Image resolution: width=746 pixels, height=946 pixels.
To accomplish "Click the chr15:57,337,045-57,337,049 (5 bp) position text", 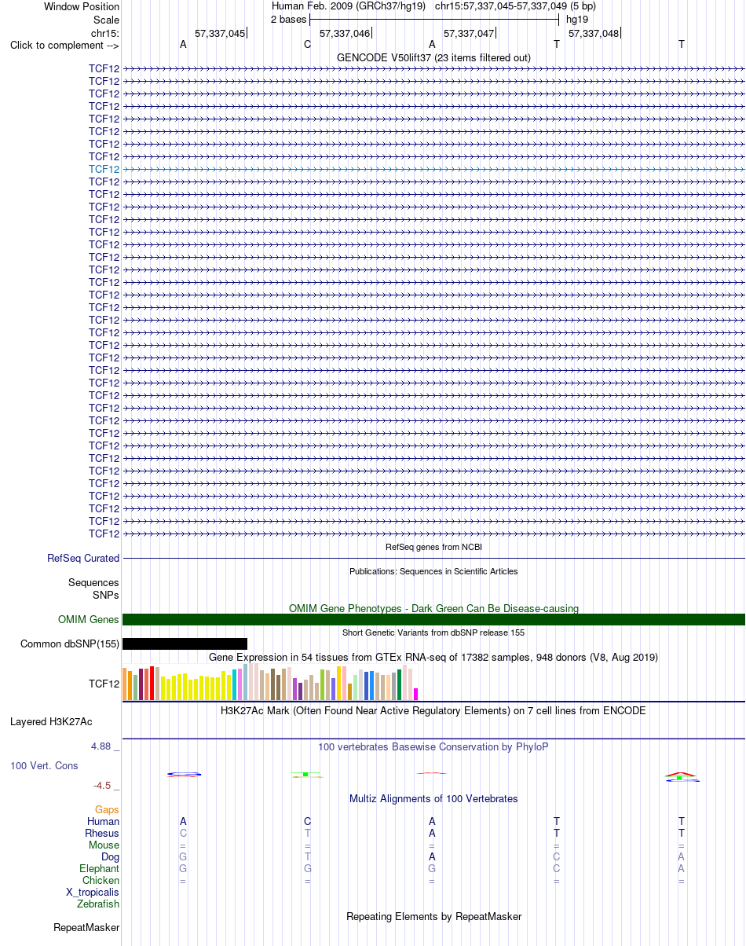I will [x=515, y=5].
